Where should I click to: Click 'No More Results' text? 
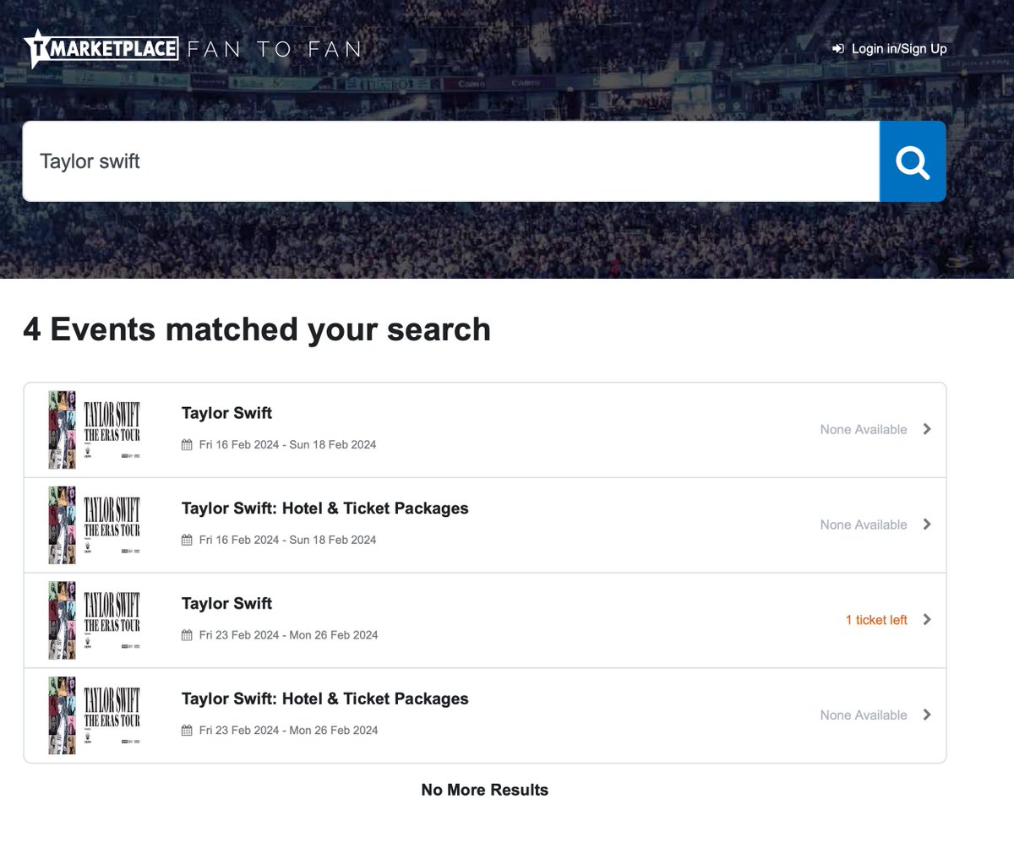(x=485, y=791)
